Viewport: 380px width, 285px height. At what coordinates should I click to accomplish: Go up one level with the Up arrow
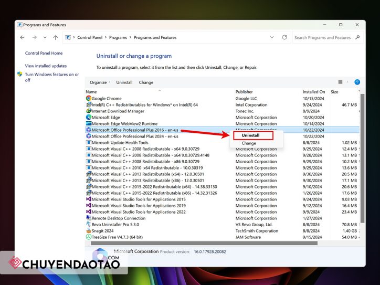click(56, 37)
